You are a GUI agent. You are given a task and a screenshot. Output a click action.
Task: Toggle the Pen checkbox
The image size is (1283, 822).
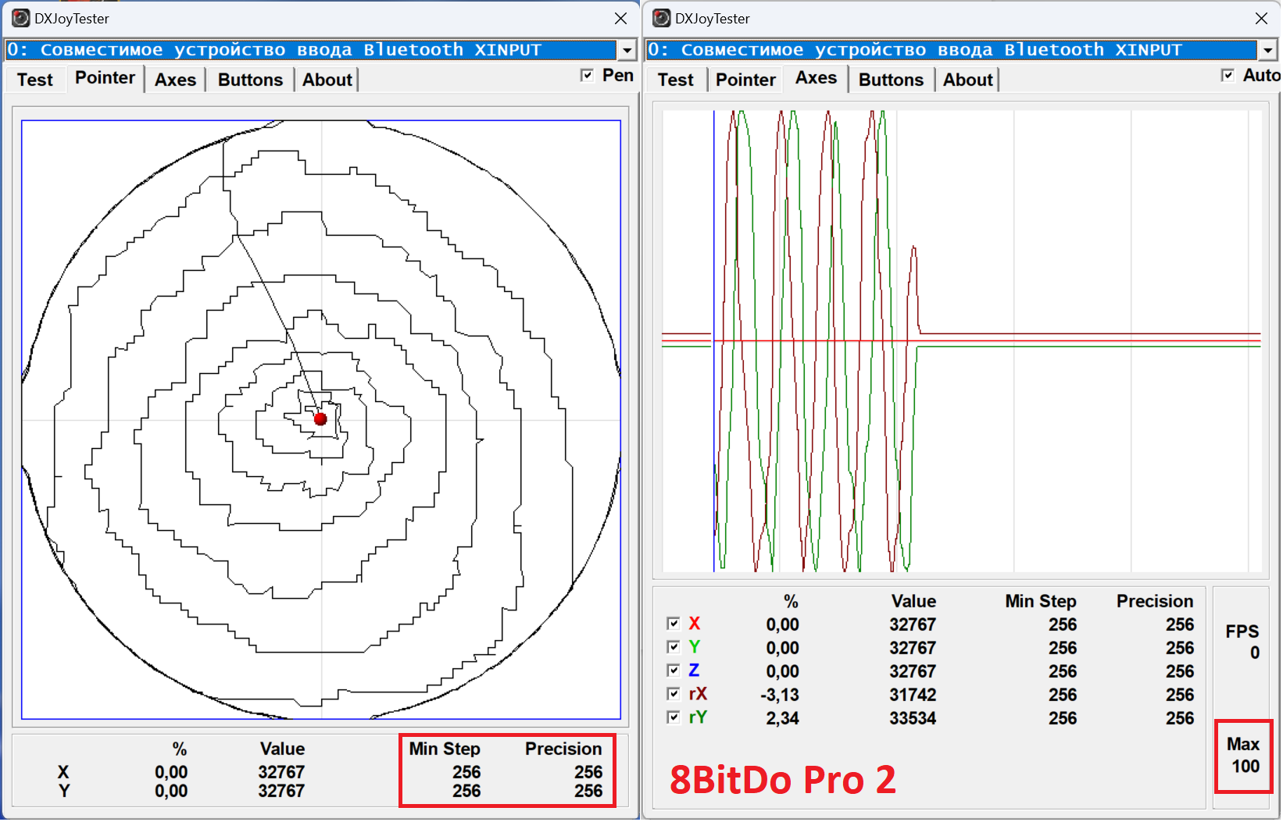587,75
